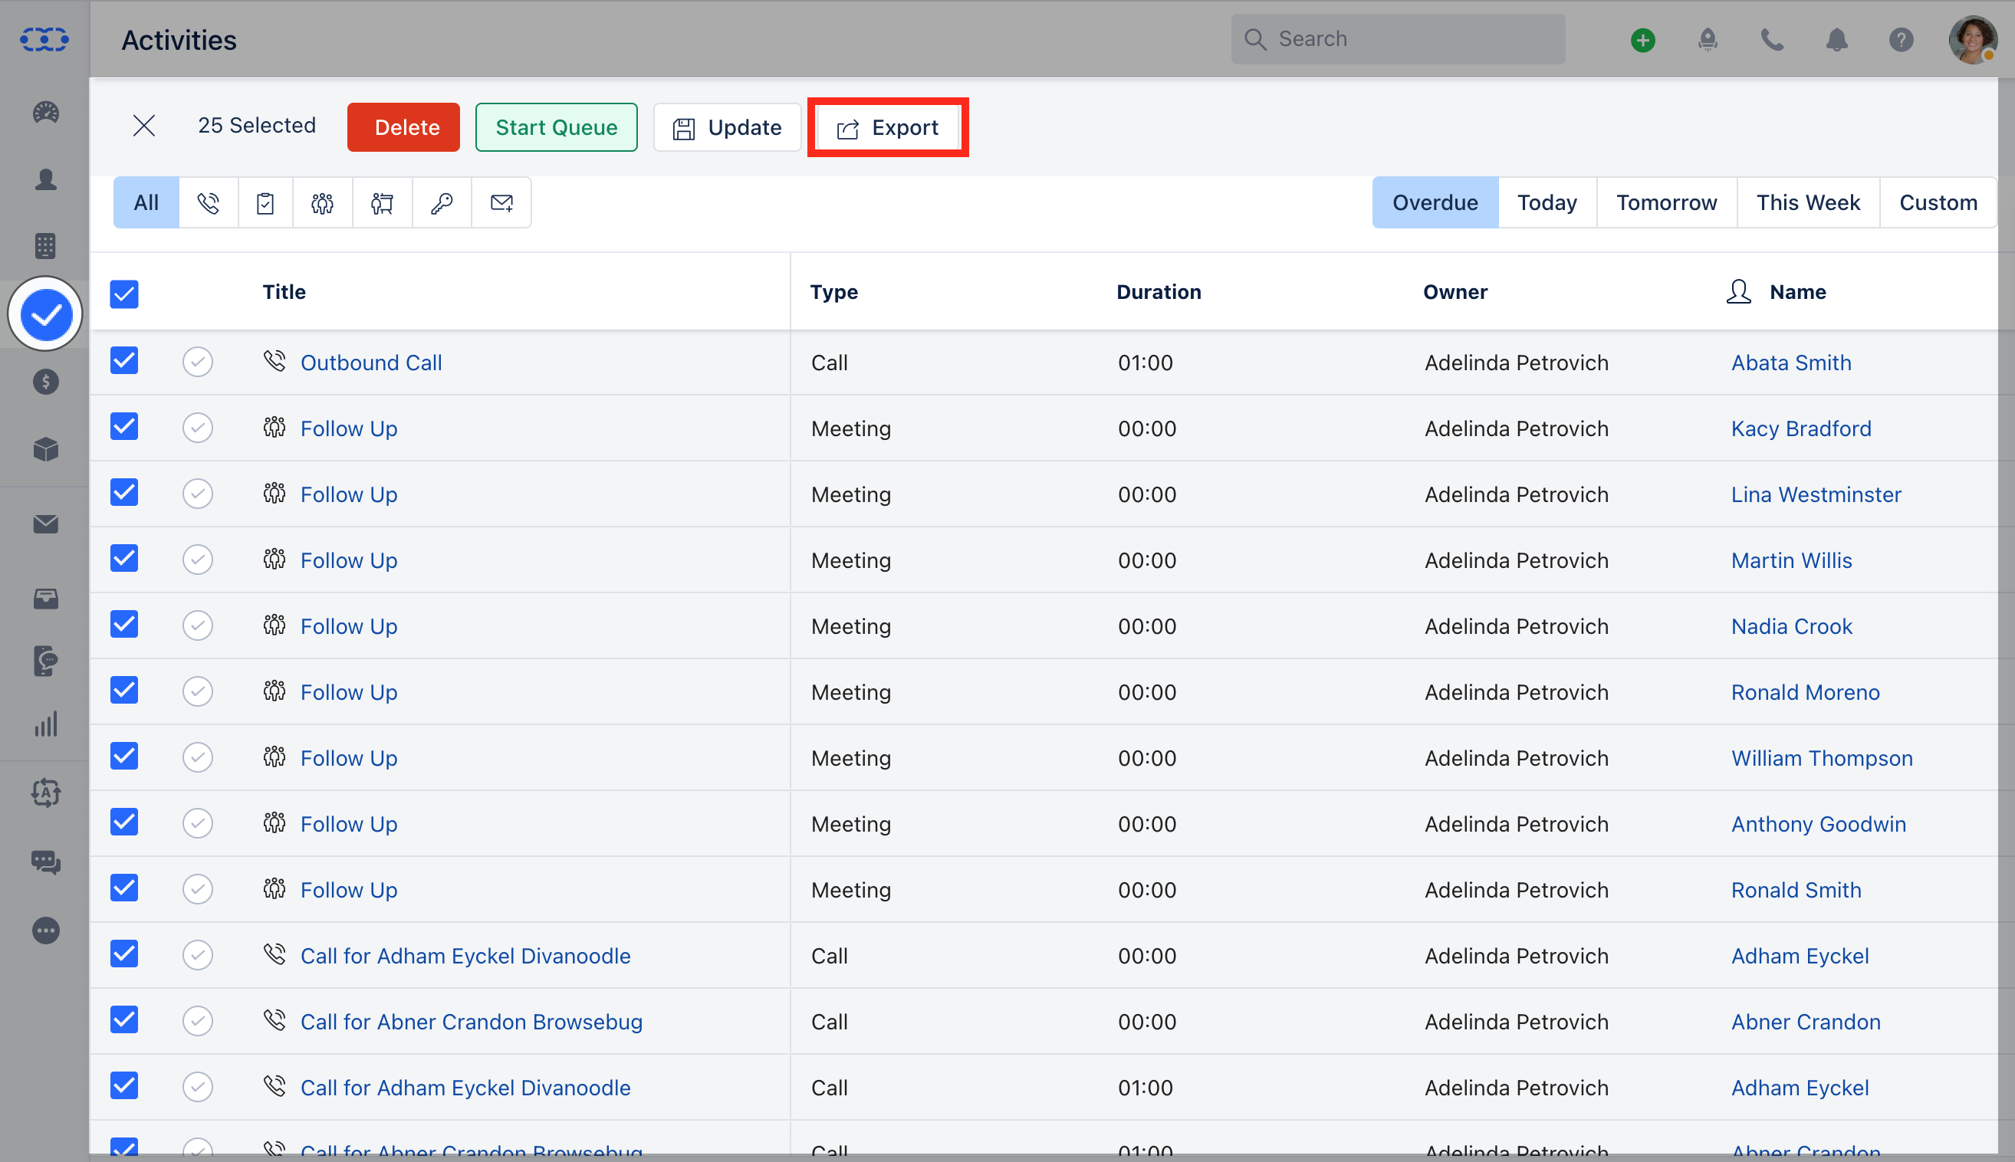
Task: Open Products box icon in sidebar
Action: (45, 450)
